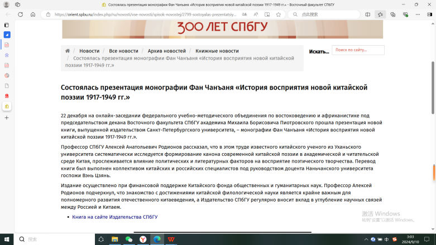Select the active yellow-icon SPbU tab
This screenshot has width=436, height=245.
point(7,106)
